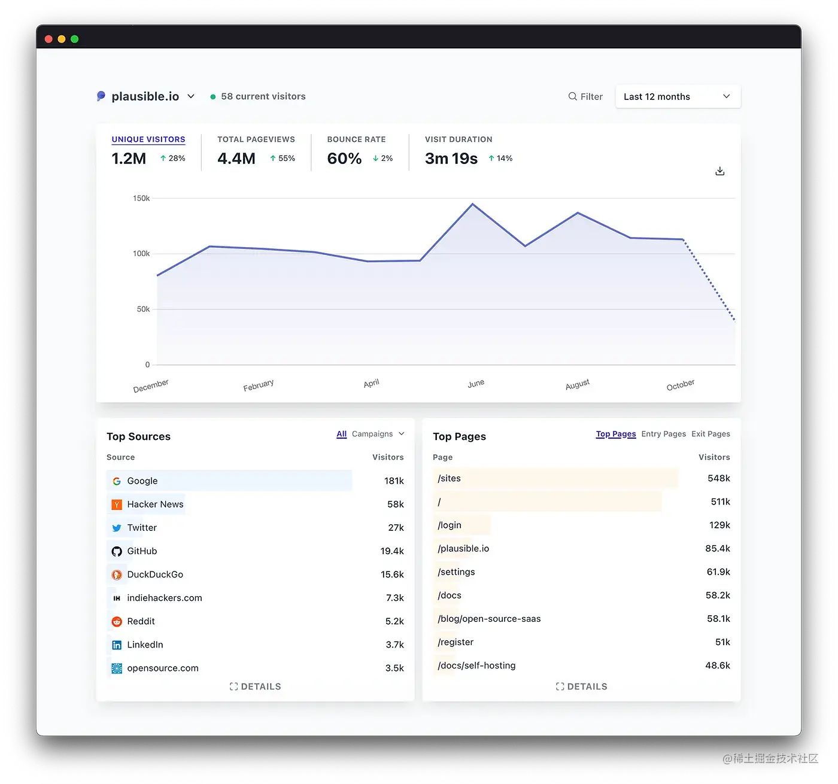Open the Last 12 months date dropdown

(x=678, y=96)
